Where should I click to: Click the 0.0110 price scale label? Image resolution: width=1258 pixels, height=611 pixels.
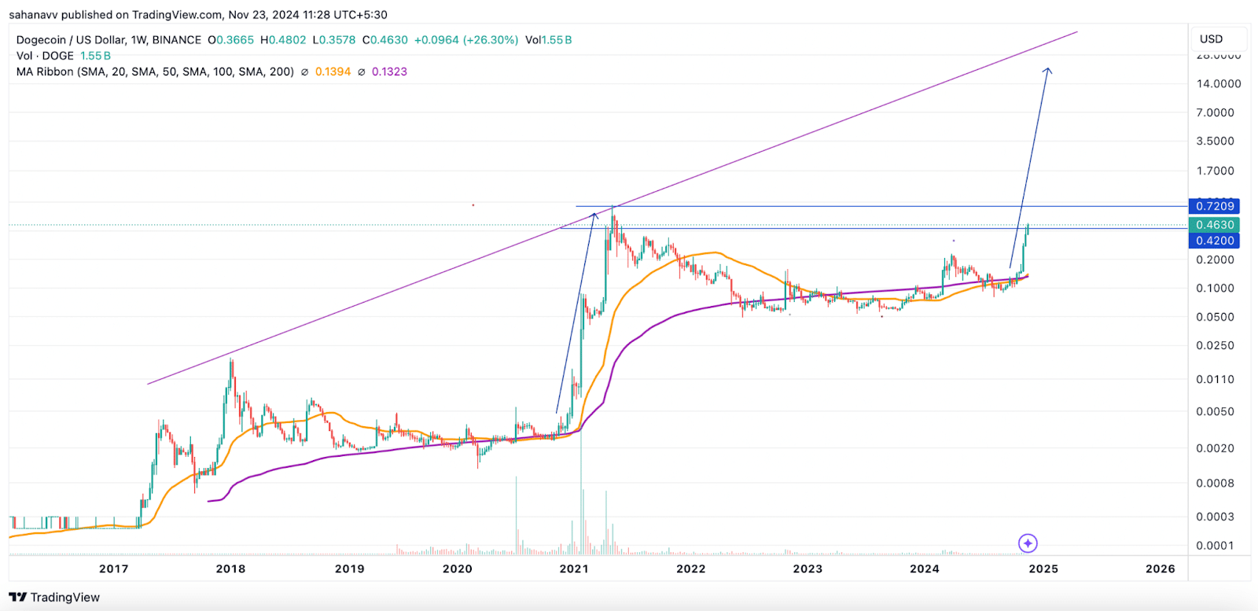coord(1216,379)
